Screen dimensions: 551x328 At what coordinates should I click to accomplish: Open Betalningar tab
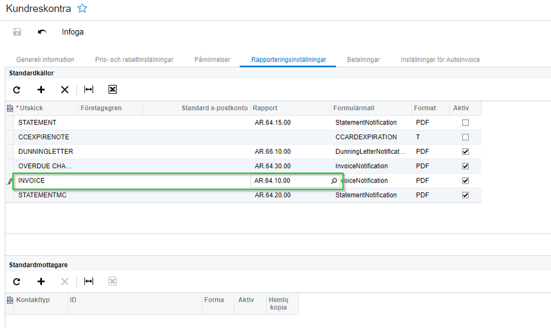point(363,60)
